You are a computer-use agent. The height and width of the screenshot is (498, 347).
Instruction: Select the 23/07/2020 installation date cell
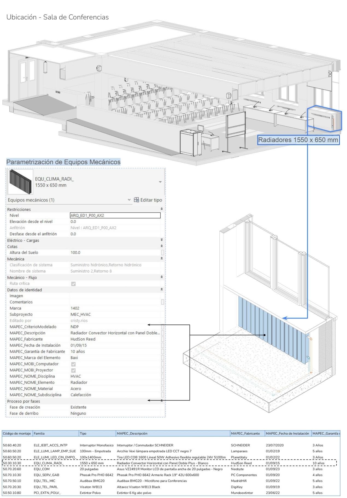[x=275, y=445]
